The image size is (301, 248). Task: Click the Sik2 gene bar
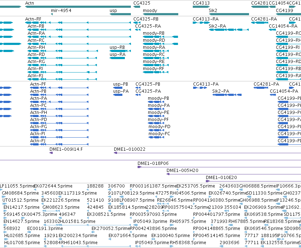[229, 14]
